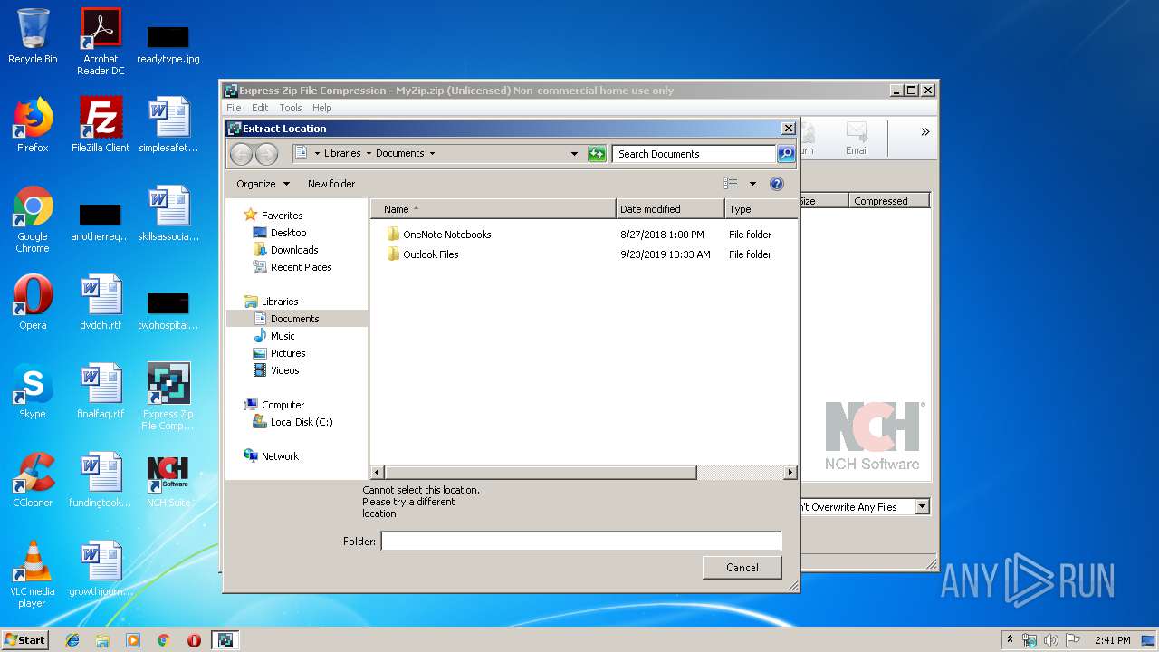This screenshot has height=652, width=1159.
Task: Click the Express Zip taskbar button
Action: point(225,640)
